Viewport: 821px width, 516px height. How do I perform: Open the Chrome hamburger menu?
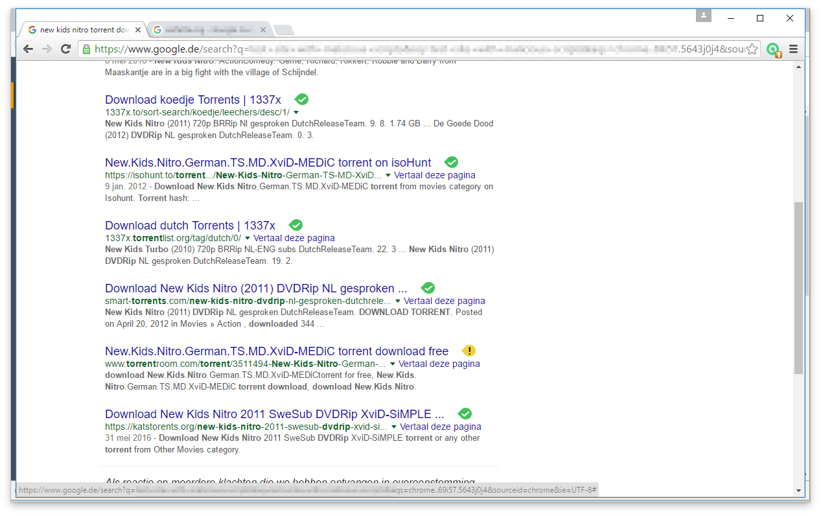(x=794, y=49)
